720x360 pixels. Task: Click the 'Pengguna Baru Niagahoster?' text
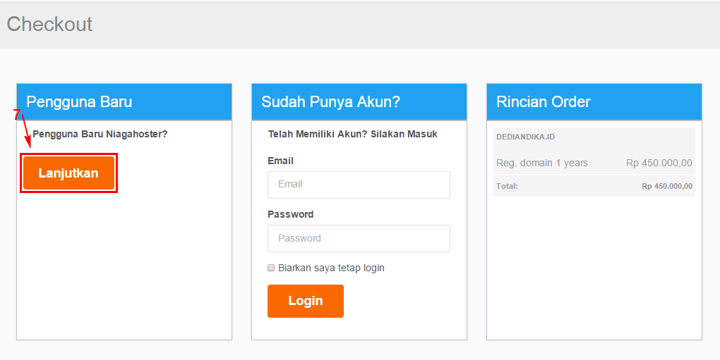(100, 134)
